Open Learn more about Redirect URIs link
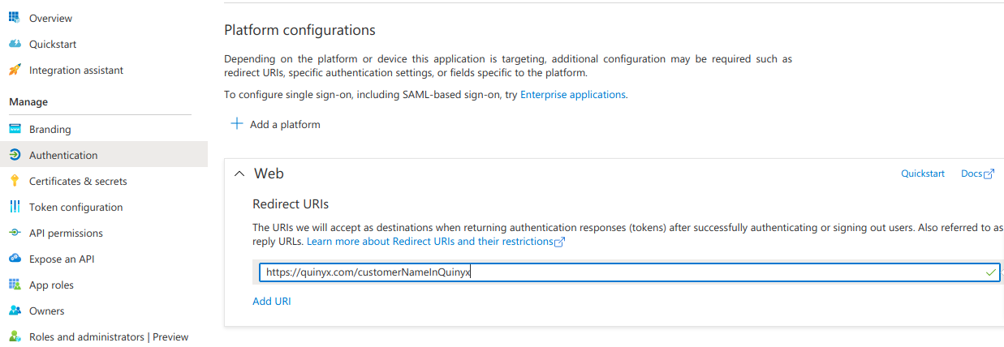The image size is (1004, 347). pos(436,242)
